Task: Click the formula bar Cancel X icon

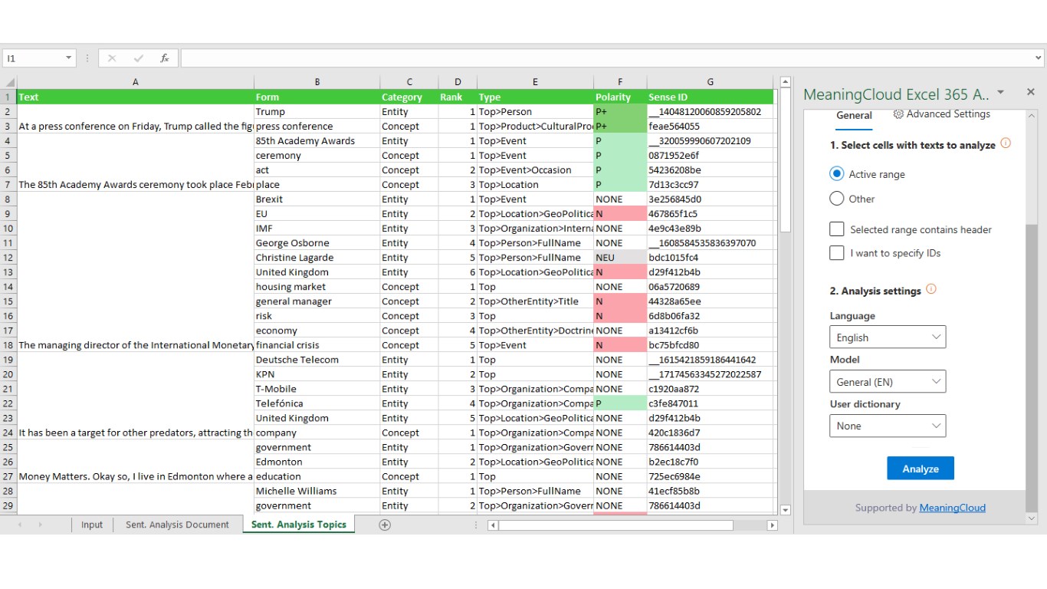Action: [x=112, y=58]
